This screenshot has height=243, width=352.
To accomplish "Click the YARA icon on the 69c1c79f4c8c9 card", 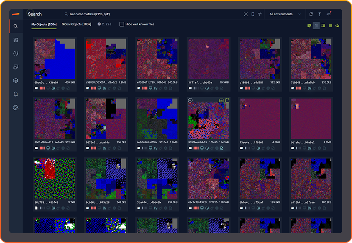I will (207, 208).
